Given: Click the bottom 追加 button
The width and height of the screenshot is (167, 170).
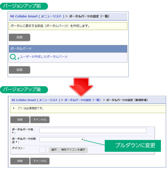Looking at the screenshot, I should tap(19, 70).
